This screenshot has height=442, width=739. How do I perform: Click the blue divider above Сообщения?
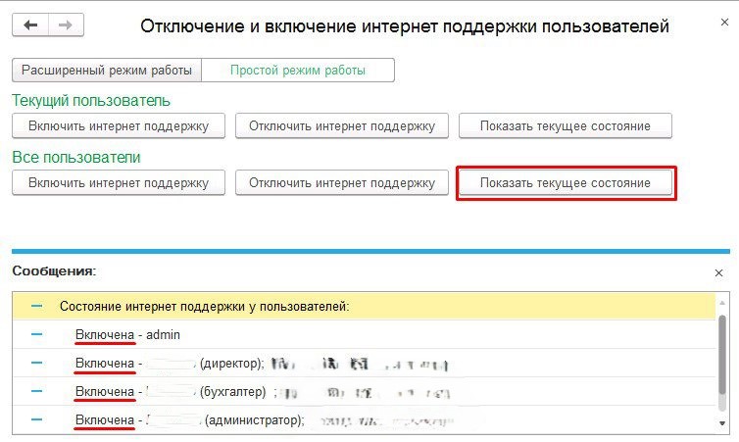pos(369,252)
